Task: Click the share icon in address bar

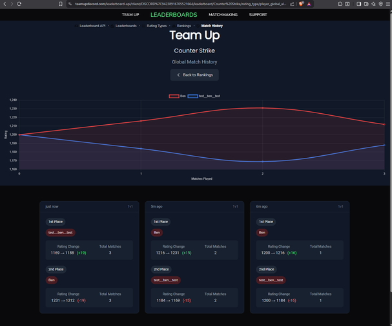Action: click(293, 4)
